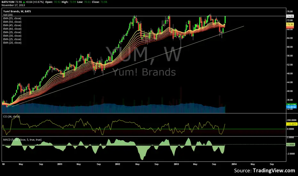Screen dimensions: 298x176
Task: Select the EMA (20, close) legend entry
Action: [x=12, y=43]
